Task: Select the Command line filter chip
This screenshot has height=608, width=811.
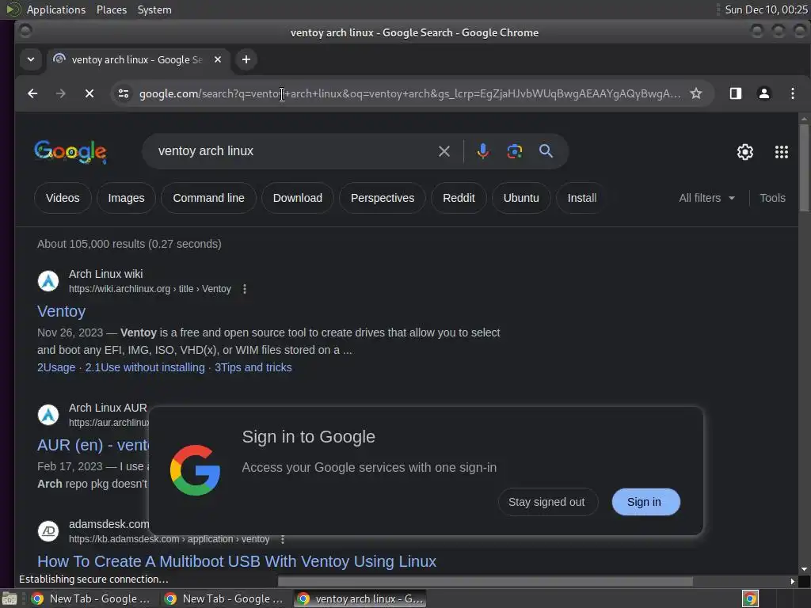Action: 208,198
